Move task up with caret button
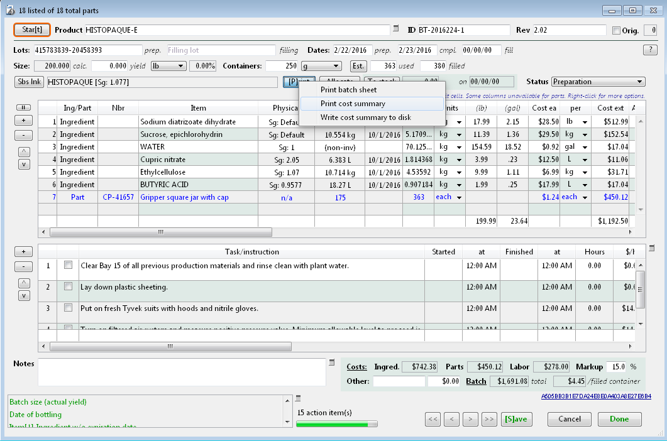Screen dimensions: 667x441 [x=25, y=283]
